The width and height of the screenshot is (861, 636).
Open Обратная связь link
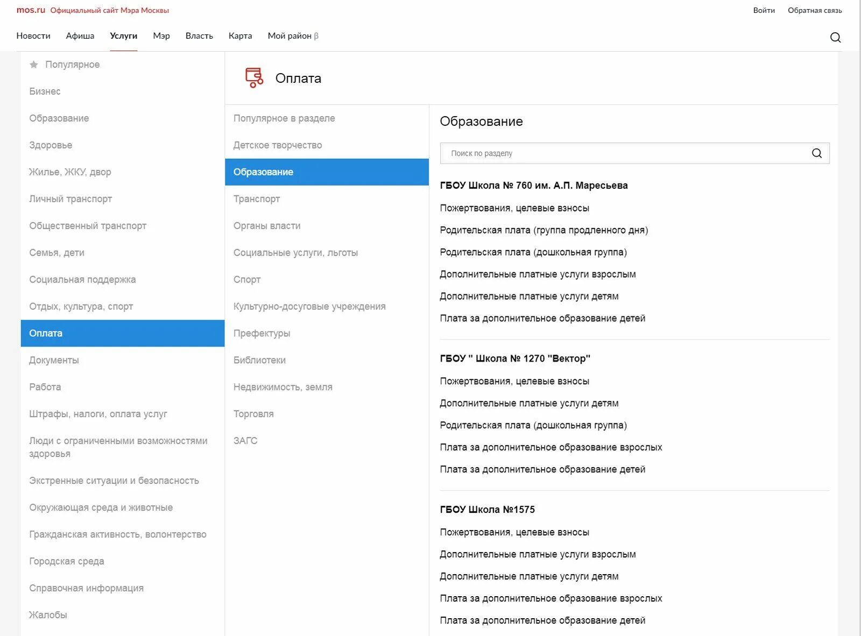point(815,10)
